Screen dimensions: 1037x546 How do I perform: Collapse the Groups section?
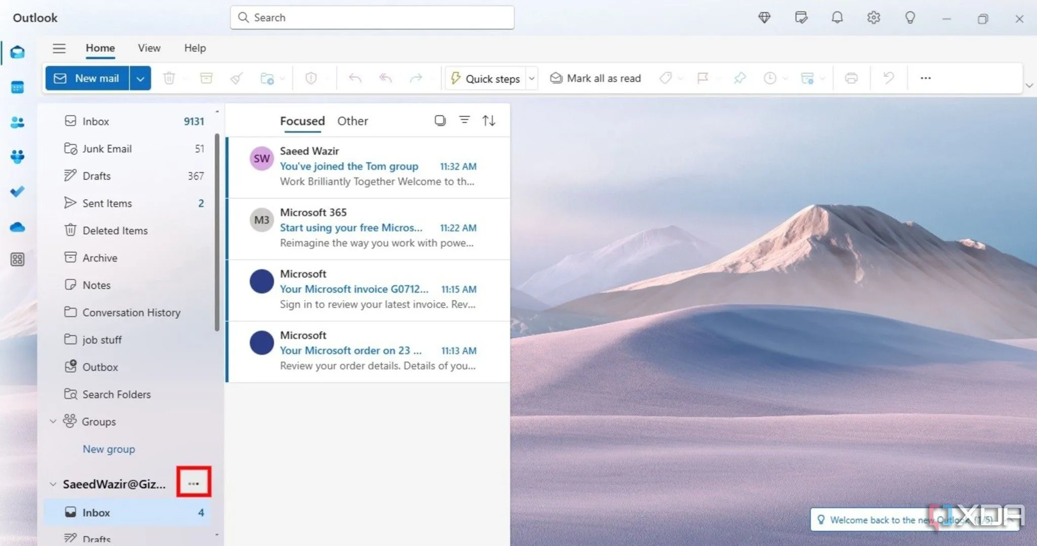53,421
